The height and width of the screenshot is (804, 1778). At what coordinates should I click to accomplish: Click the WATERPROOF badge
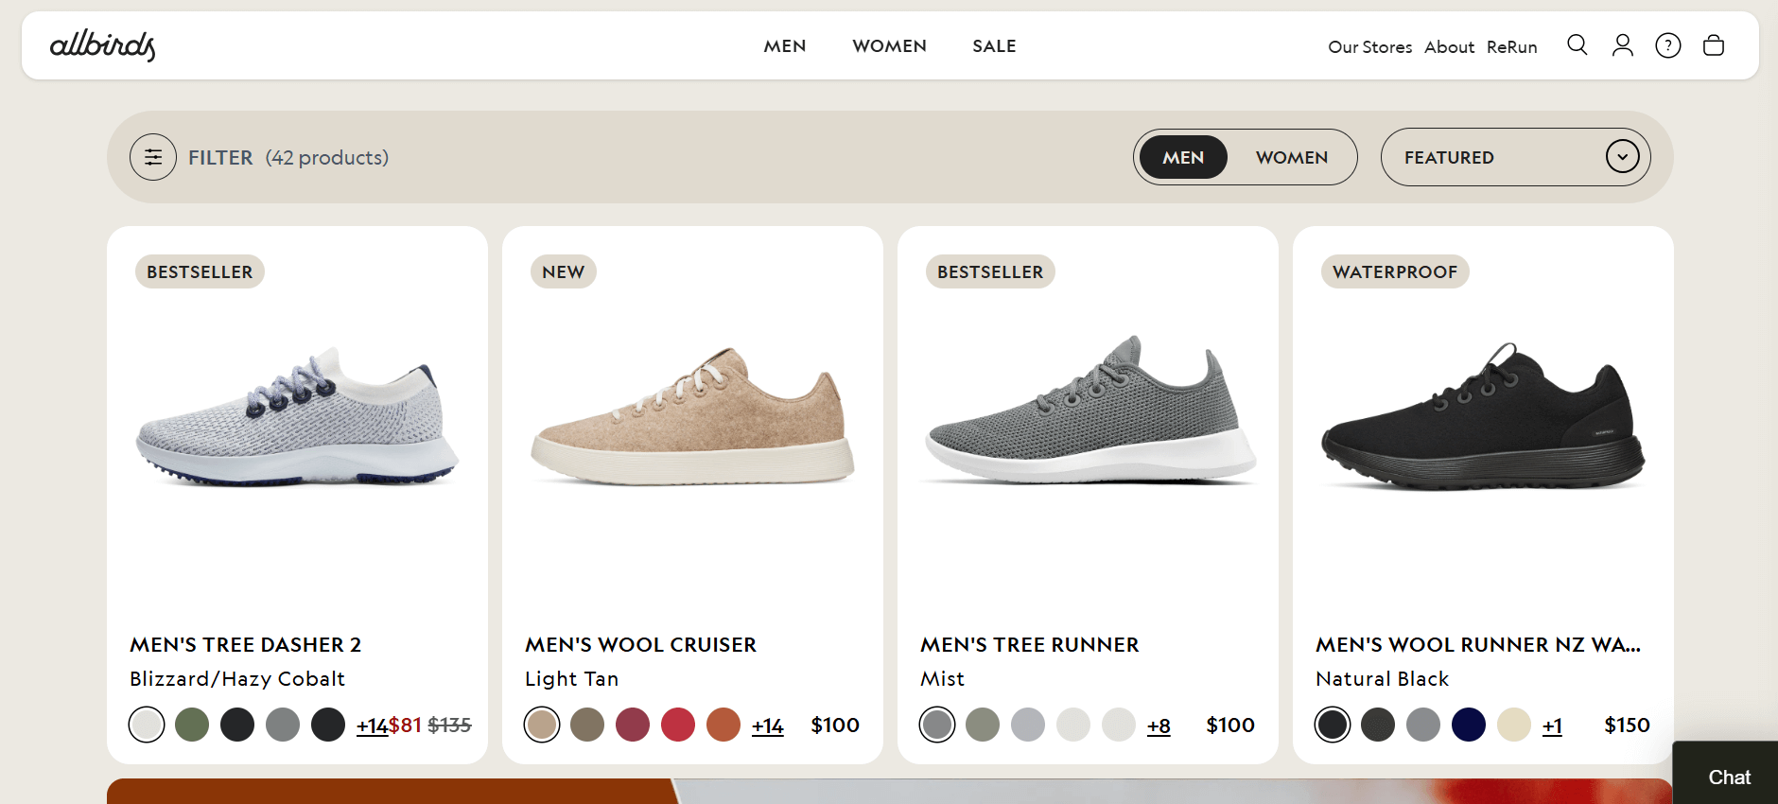pyautogui.click(x=1395, y=271)
